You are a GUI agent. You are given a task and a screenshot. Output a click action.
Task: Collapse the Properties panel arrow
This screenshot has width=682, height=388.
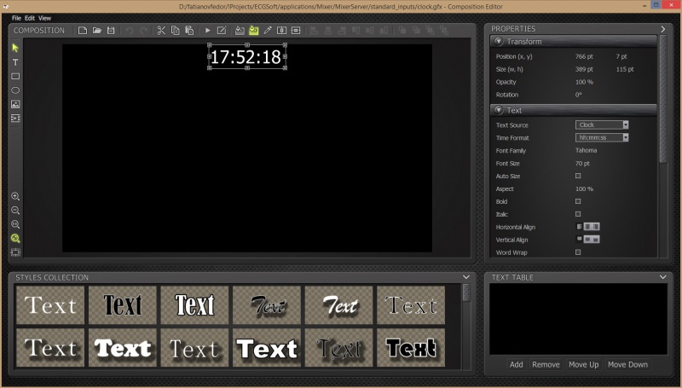[663, 29]
